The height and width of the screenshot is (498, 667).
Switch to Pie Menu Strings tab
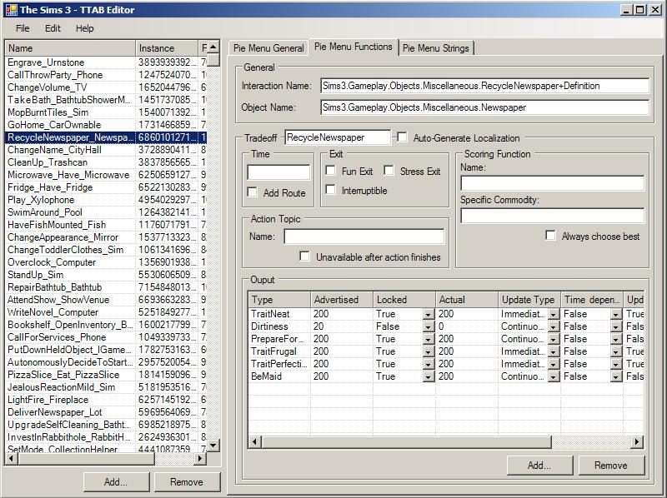435,48
